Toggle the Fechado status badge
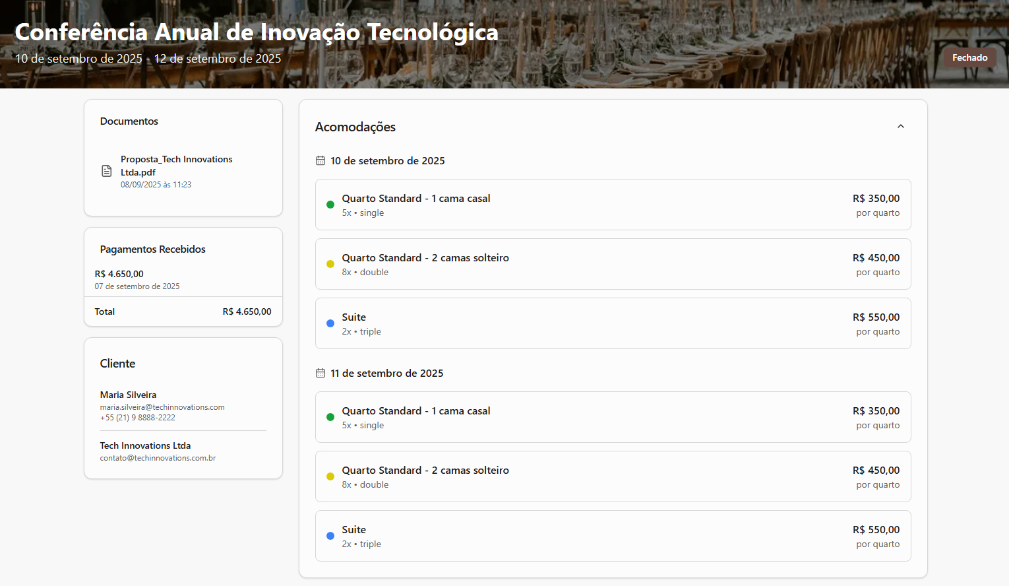Viewport: 1009px width, 586px height. coord(969,57)
